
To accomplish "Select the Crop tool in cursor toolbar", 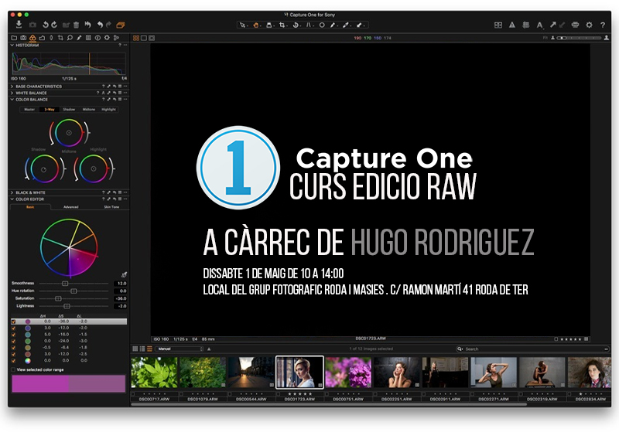I will coord(282,25).
